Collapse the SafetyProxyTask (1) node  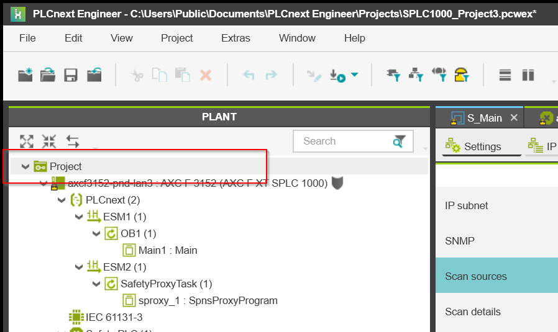(96, 284)
